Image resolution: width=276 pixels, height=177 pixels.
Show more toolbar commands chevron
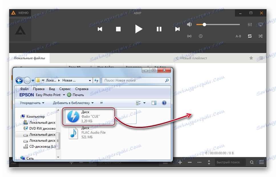click(102, 103)
